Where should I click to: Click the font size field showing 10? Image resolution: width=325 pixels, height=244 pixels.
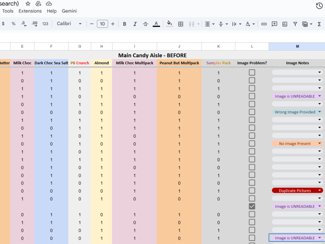tap(102, 24)
